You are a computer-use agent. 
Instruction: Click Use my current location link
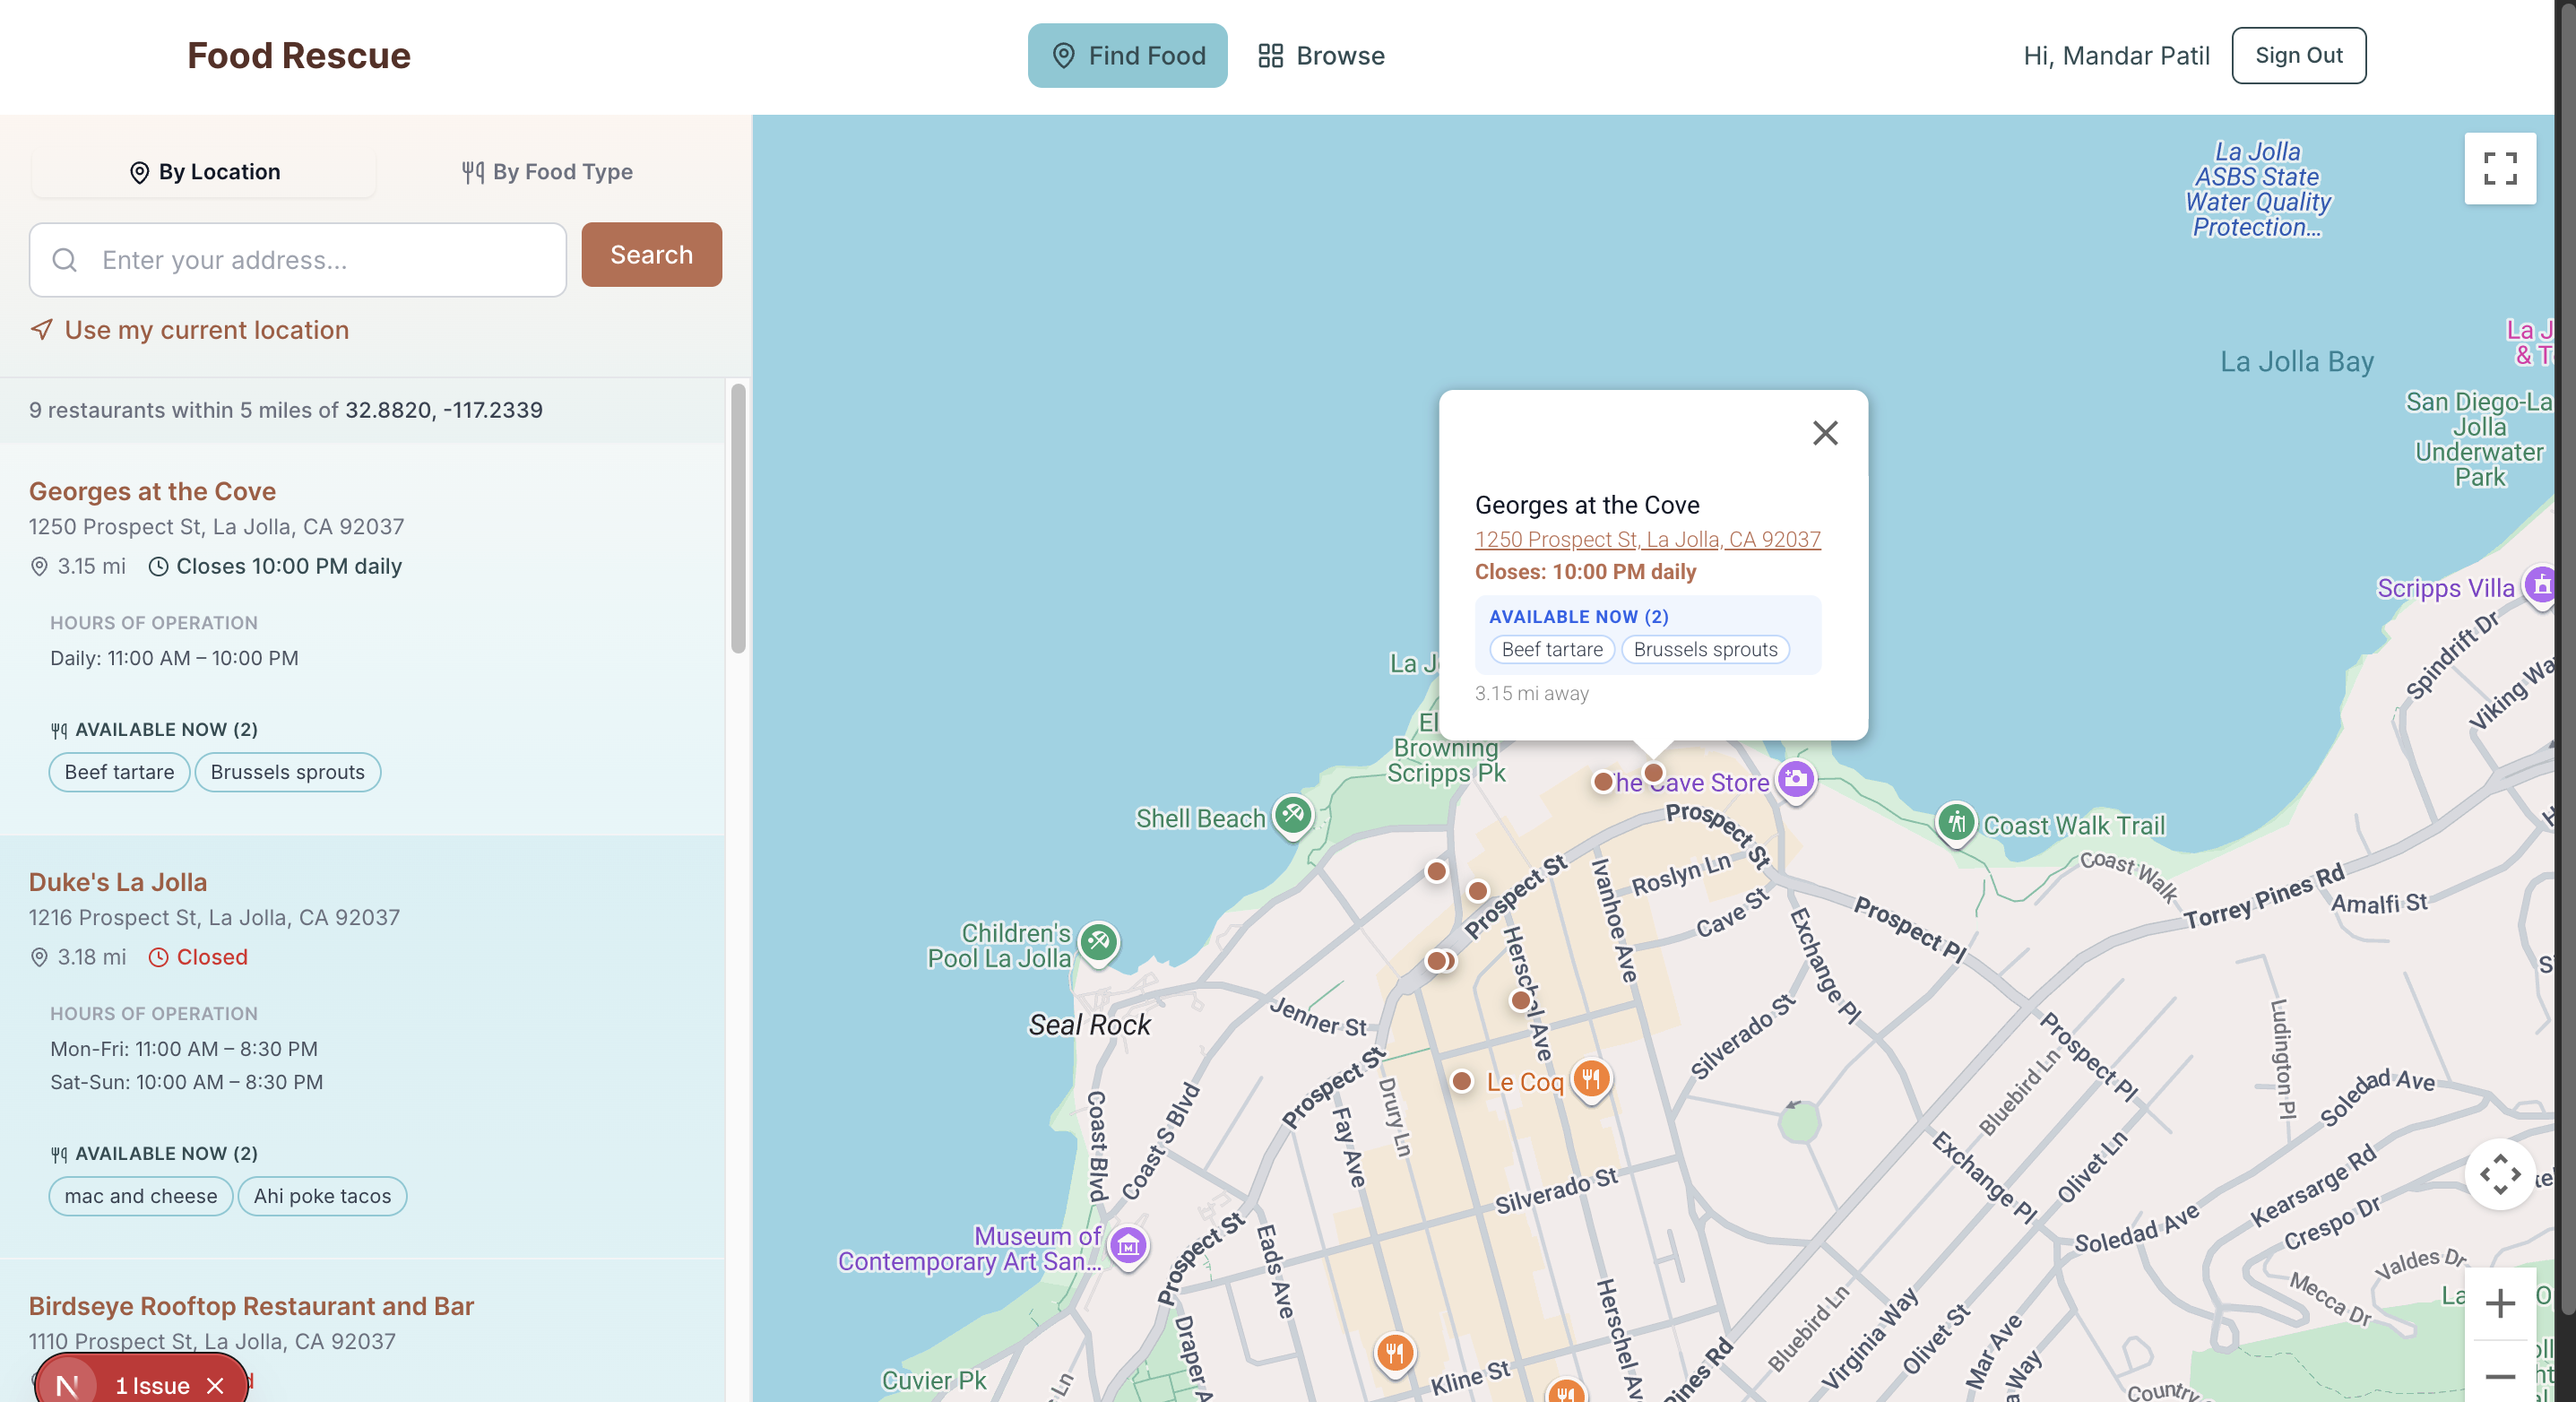click(x=206, y=330)
